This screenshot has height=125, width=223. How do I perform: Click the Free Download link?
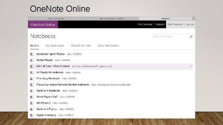145,24
